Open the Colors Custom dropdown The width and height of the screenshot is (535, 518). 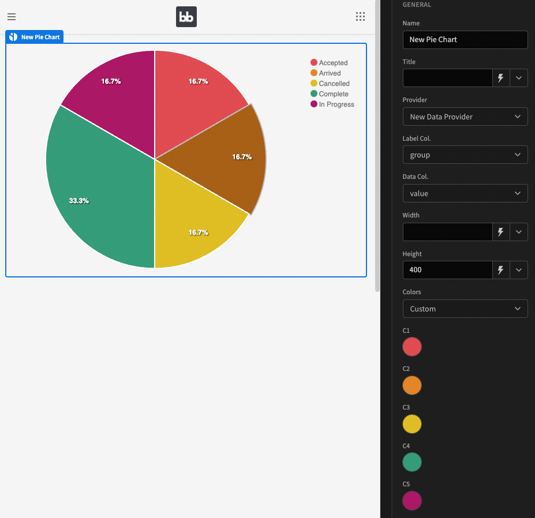[x=465, y=309]
